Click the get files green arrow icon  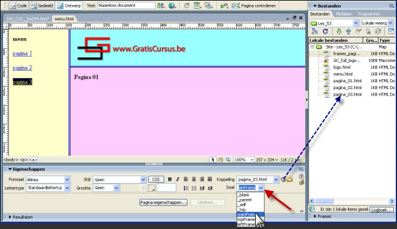coord(339,31)
